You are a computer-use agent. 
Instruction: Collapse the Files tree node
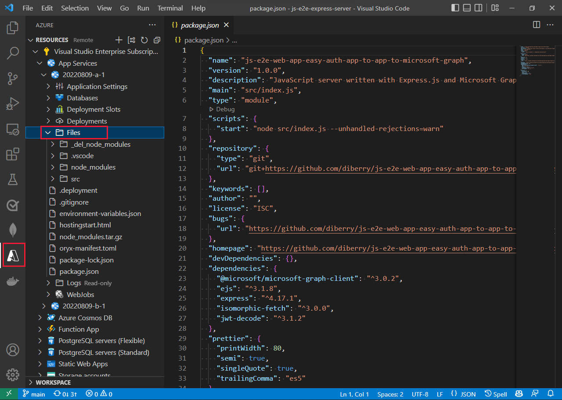tap(48, 132)
